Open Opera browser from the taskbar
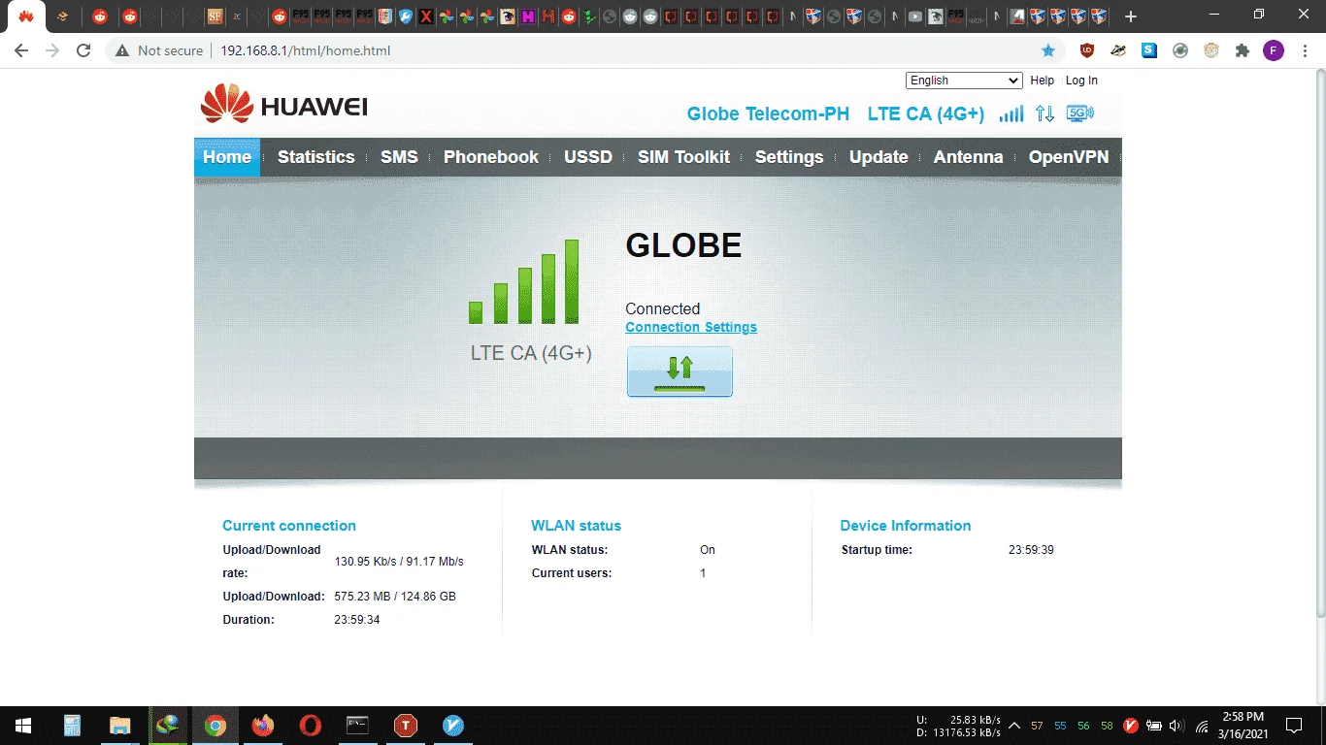1326x745 pixels. (311, 726)
